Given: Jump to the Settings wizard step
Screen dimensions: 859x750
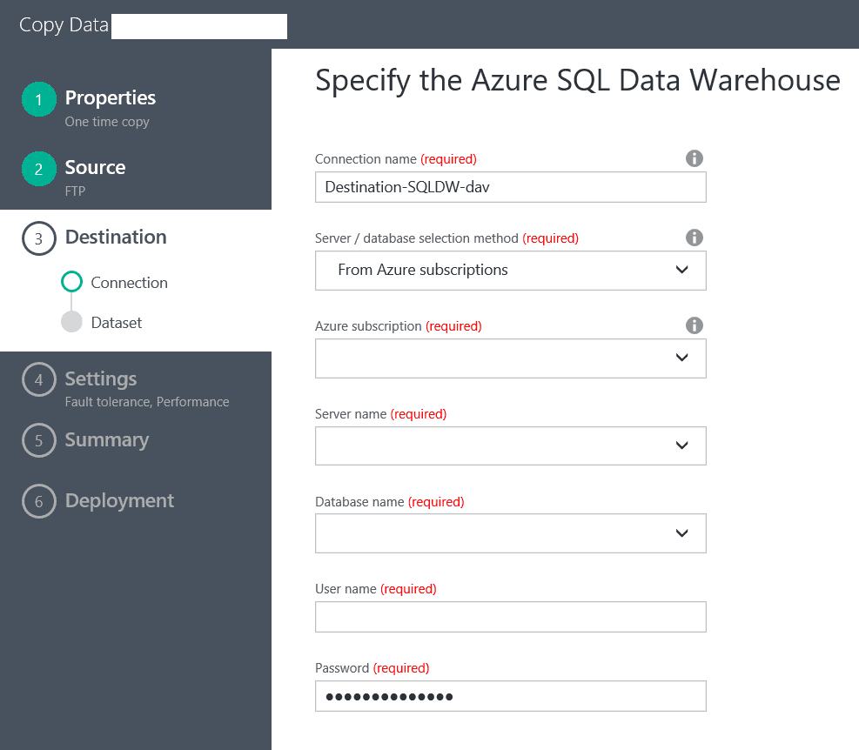Looking at the screenshot, I should 101,378.
